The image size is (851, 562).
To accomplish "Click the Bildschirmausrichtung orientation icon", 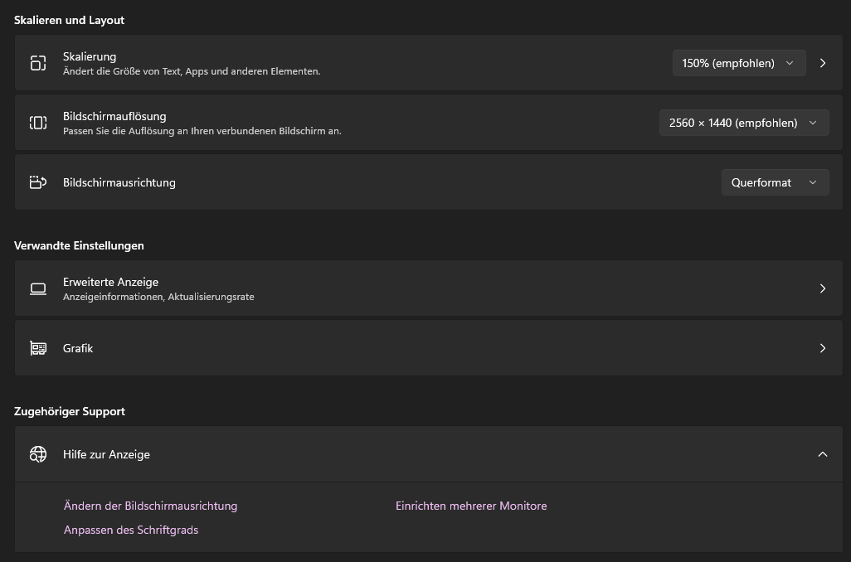I will [38, 182].
